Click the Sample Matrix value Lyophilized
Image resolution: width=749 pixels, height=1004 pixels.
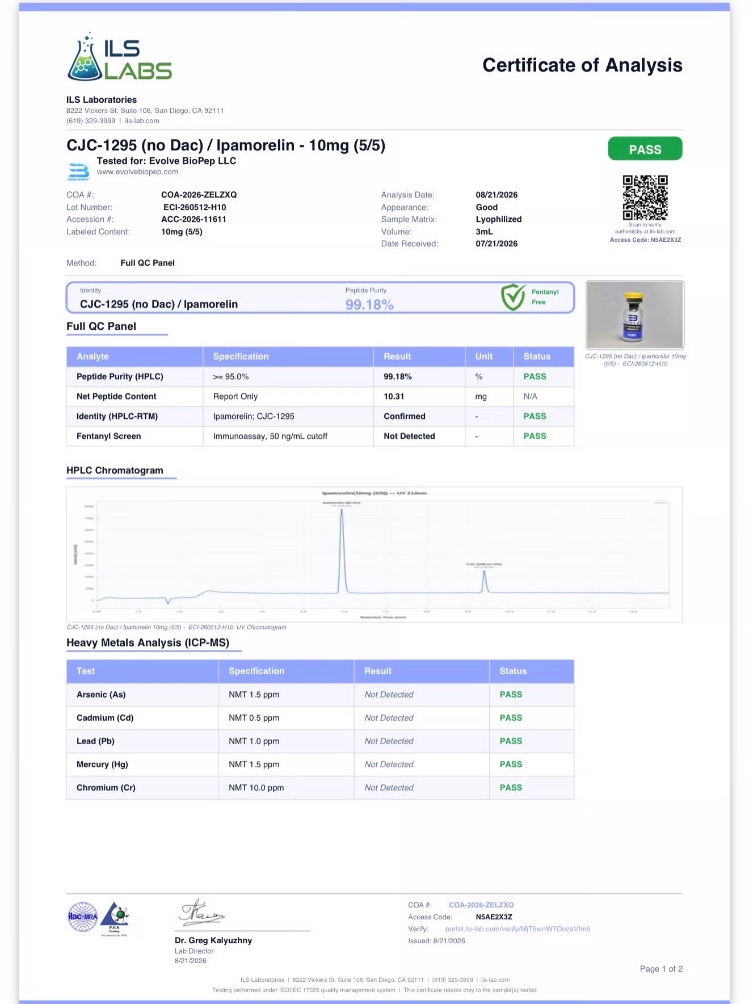(499, 219)
